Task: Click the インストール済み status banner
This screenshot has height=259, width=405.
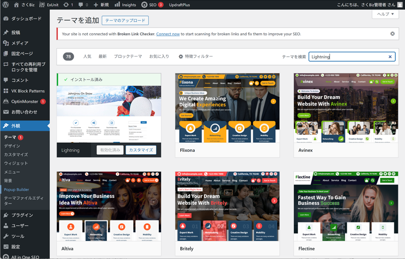Action: click(x=109, y=79)
